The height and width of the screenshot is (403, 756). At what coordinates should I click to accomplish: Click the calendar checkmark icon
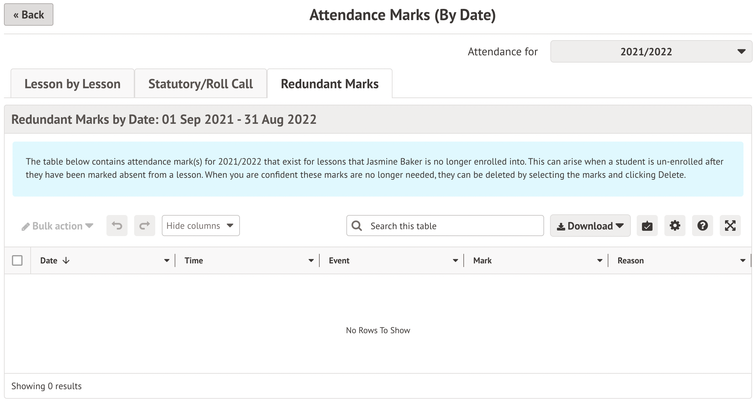(647, 226)
